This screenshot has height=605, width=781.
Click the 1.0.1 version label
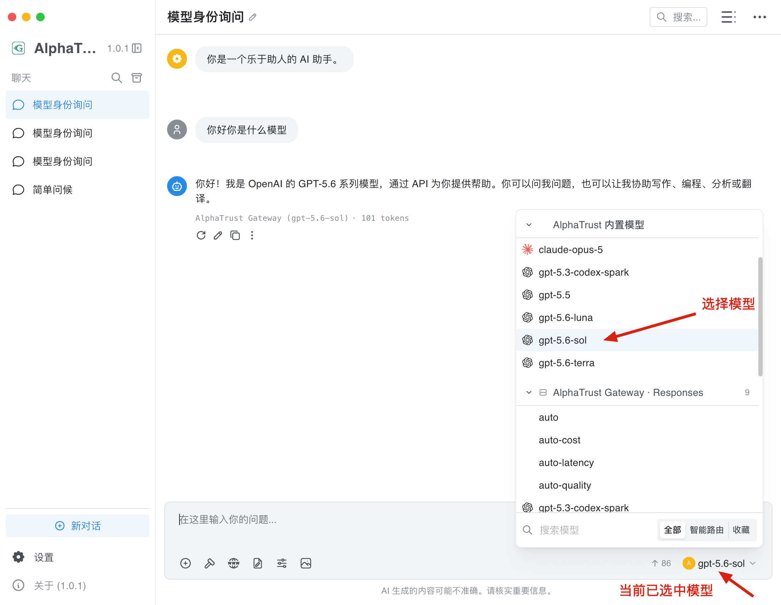(x=118, y=48)
